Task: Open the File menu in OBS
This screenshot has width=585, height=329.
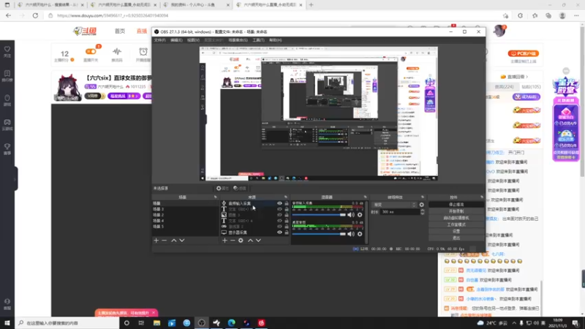Action: pos(159,40)
